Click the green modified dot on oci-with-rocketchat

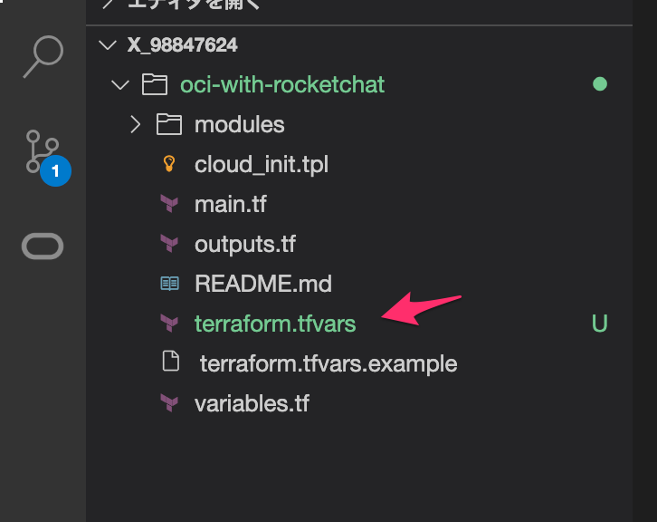[600, 84]
